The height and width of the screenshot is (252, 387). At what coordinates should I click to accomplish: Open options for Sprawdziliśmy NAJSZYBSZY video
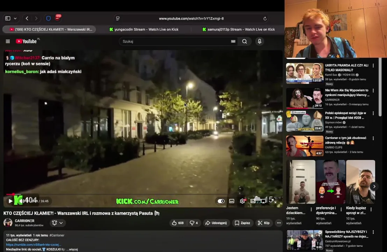click(x=373, y=232)
